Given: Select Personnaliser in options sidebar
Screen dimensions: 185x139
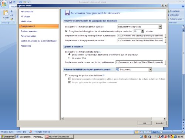Looking at the screenshot, I should [39, 11].
